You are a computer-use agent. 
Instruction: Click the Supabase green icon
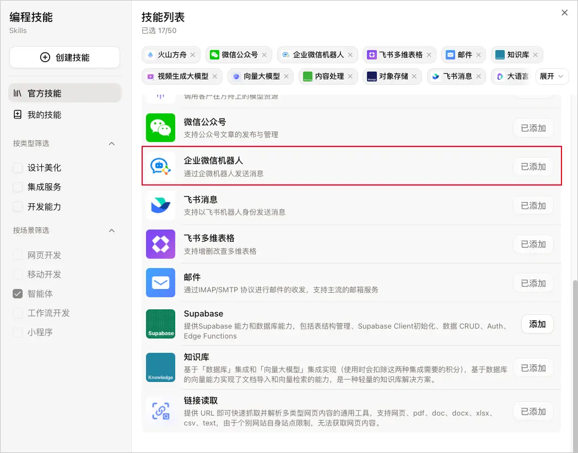(x=160, y=324)
